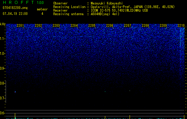Viewport: 187px width, 119px height.
Task: Click the 2206 time marker
Action: pos(110,25)
